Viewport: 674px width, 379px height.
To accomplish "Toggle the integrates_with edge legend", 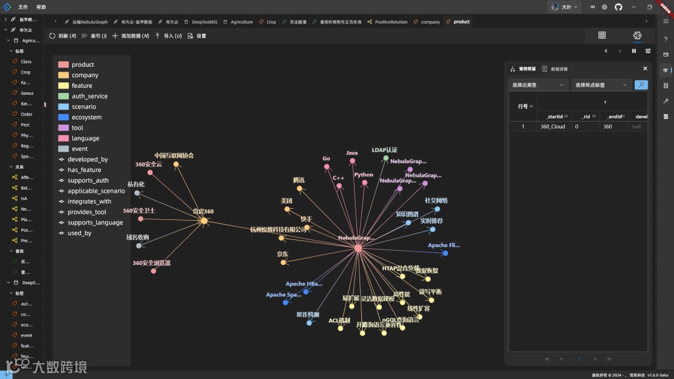I will point(85,201).
